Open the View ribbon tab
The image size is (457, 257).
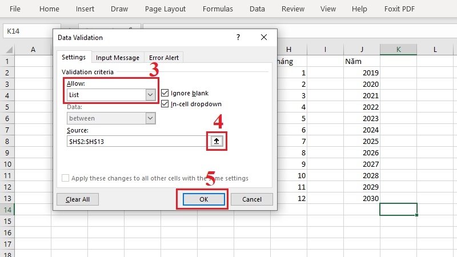pyautogui.click(x=328, y=9)
